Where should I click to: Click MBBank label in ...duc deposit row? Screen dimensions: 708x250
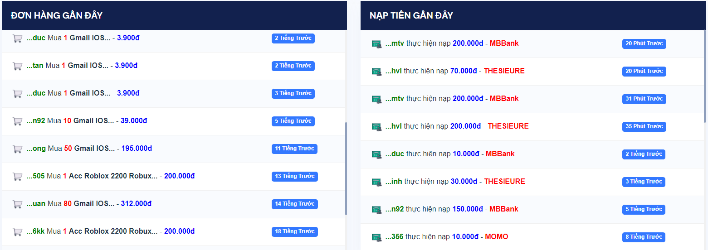tap(500, 154)
